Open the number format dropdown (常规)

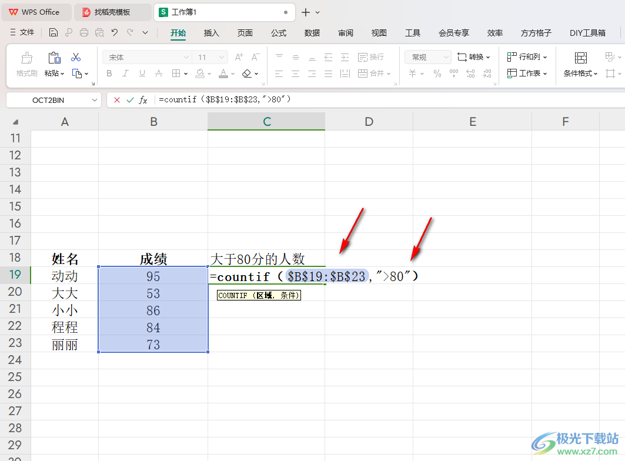click(446, 58)
